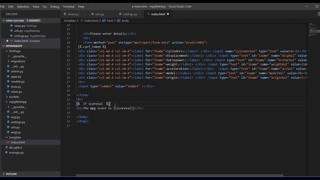Click the HTML icon beside index.html in tree
The image size is (320, 180).
point(8,142)
